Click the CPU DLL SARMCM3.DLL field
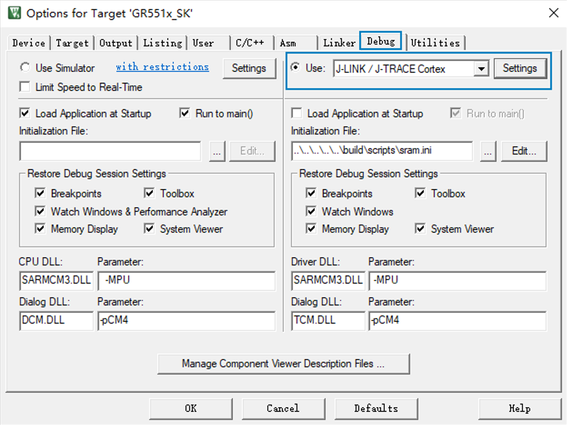Screen dimensions: 567x425 pos(56,281)
